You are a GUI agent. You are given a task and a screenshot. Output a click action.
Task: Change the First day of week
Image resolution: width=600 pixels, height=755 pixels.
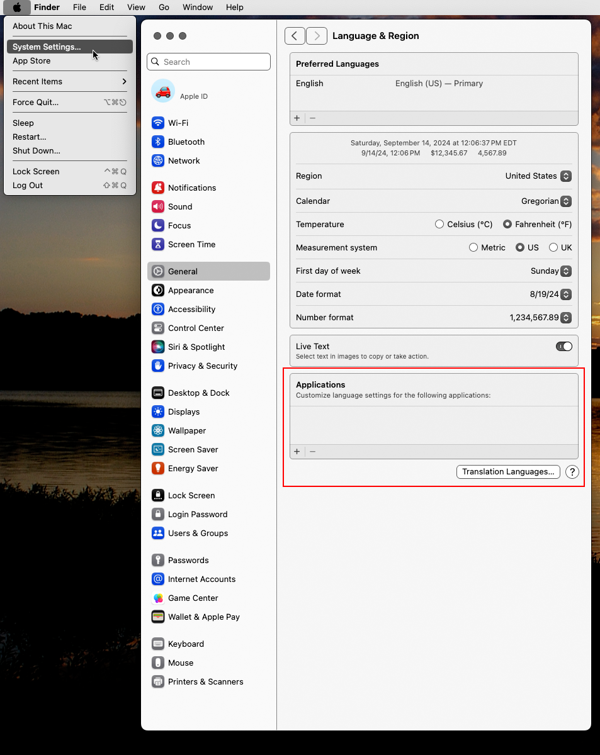[x=565, y=271]
